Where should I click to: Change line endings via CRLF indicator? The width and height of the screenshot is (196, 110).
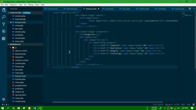[183, 105]
